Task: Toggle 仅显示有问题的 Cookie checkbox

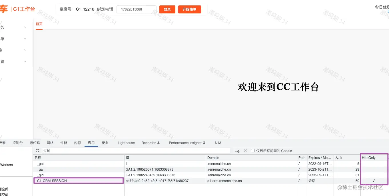Action: click(253, 151)
